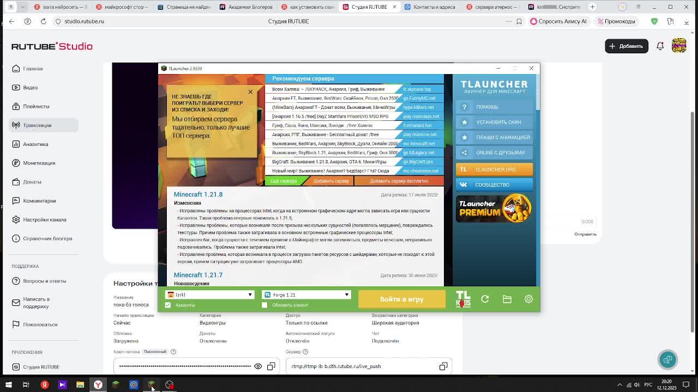Click Ещё сервера to show more servers

coord(284,181)
